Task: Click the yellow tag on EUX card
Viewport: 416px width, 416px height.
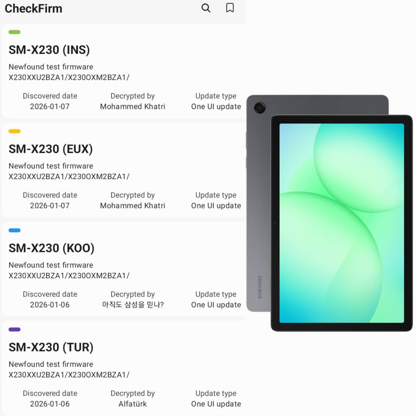Action: 14,131
